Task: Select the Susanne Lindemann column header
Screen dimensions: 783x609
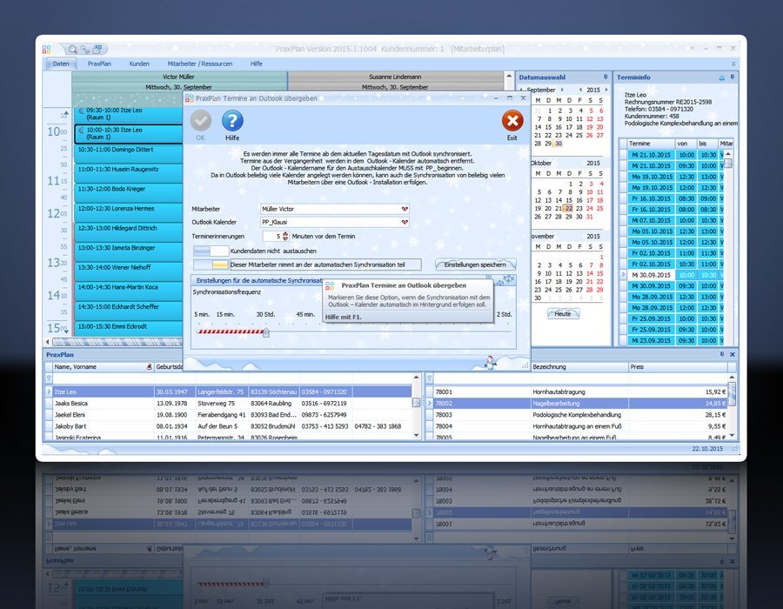Action: point(395,77)
